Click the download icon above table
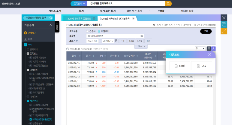 pyautogui.click(x=213, y=48)
